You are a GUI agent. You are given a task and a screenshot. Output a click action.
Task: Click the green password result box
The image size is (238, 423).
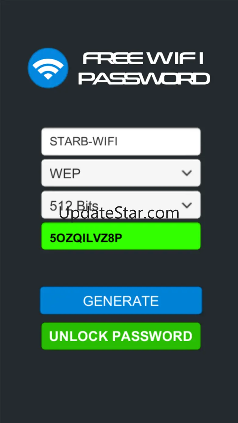[x=121, y=236]
